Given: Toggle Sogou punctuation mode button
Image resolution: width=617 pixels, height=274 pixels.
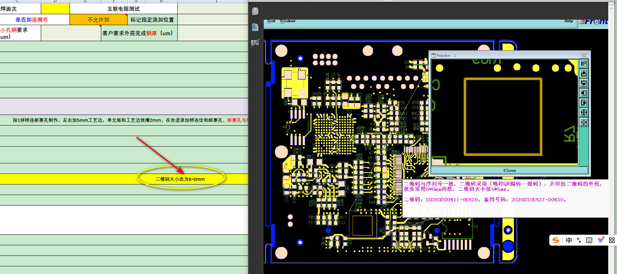Looking at the screenshot, I should tap(579, 240).
